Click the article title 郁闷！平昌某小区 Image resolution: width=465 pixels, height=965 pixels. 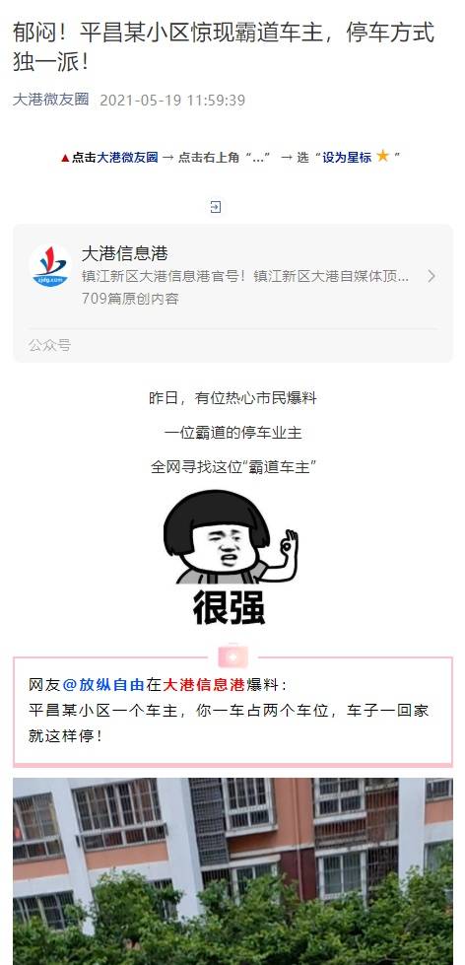[x=224, y=46]
